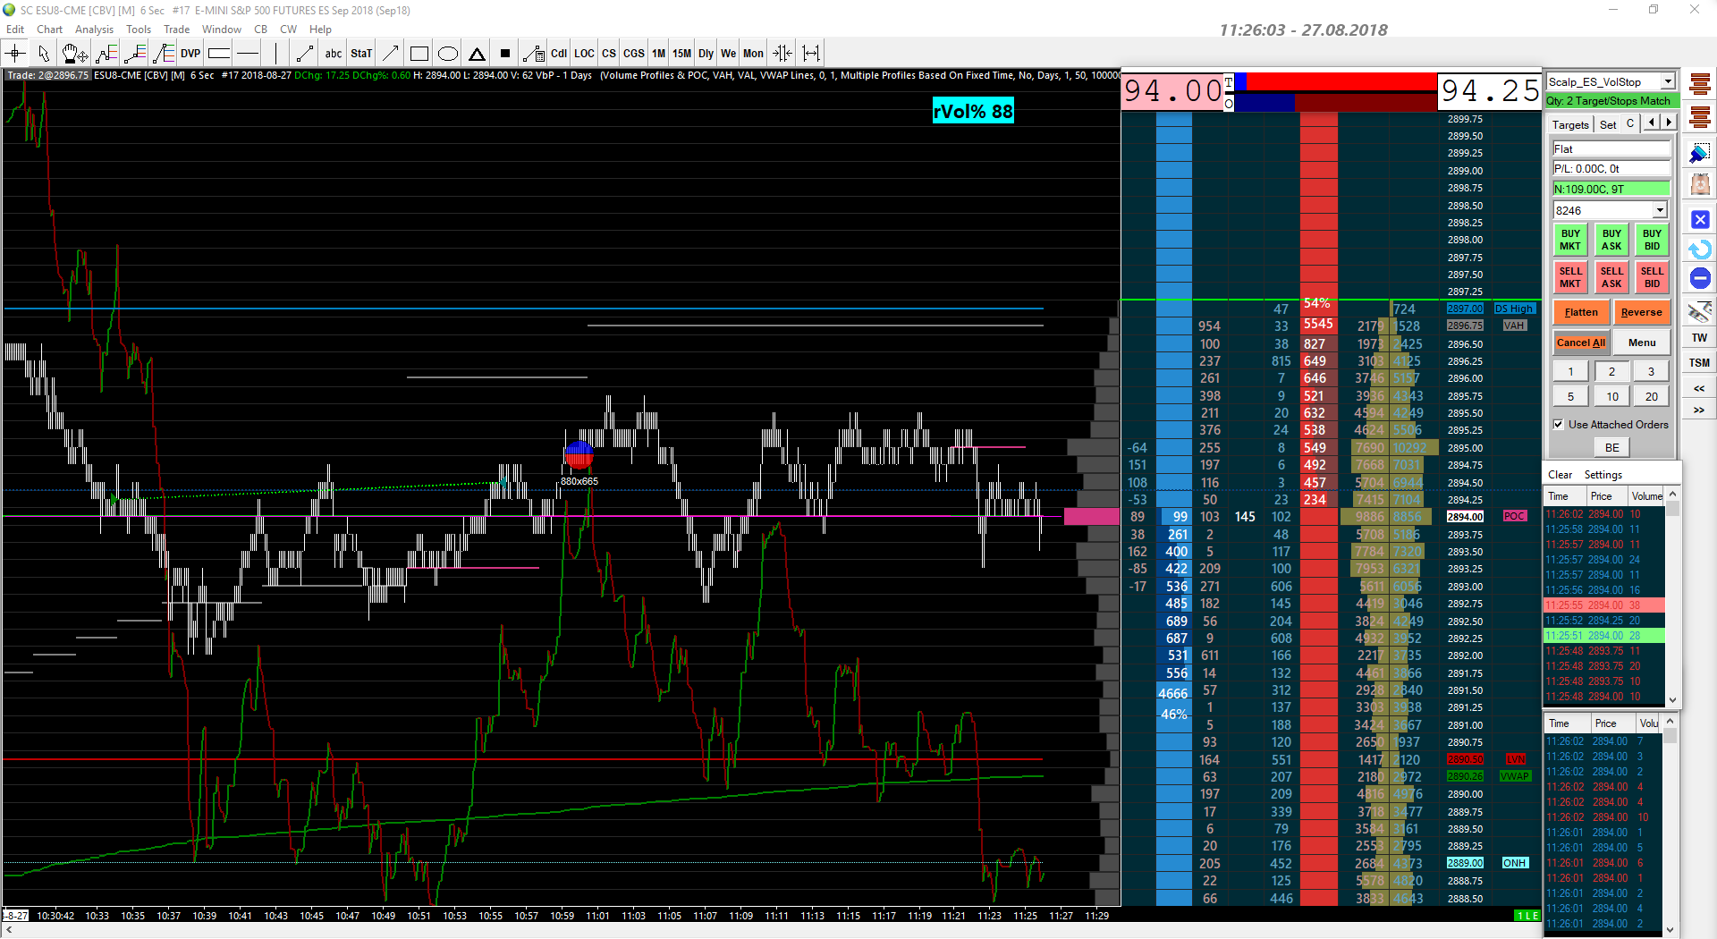Click the blue X square icon
The width and height of the screenshot is (1717, 939).
(1700, 219)
